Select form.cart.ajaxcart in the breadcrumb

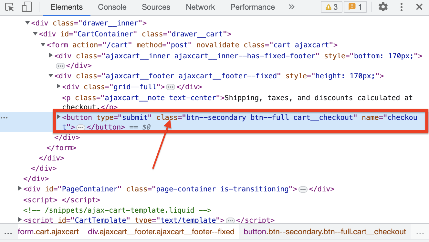[x=48, y=232]
